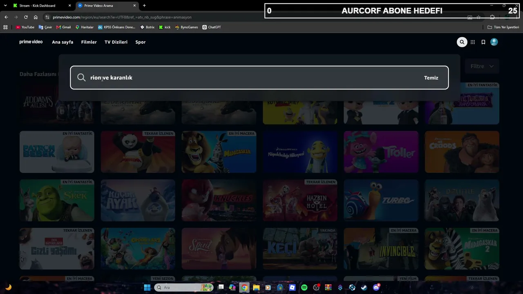This screenshot has width=523, height=294.
Task: Open the Prime Video watchlist bookmark icon
Action: [483, 42]
